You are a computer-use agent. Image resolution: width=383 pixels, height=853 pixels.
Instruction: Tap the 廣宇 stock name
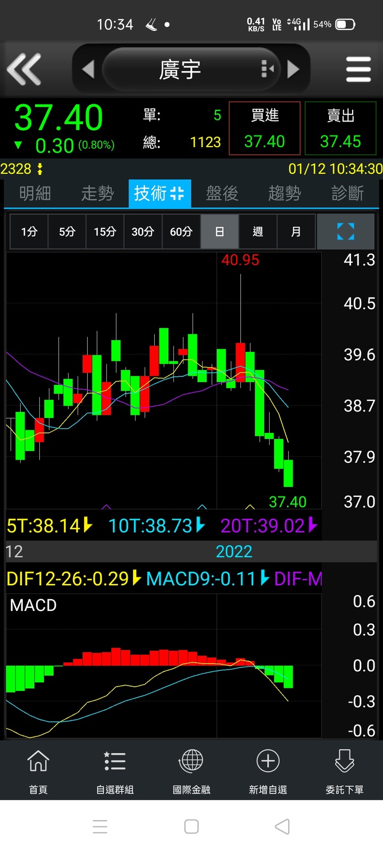click(180, 70)
